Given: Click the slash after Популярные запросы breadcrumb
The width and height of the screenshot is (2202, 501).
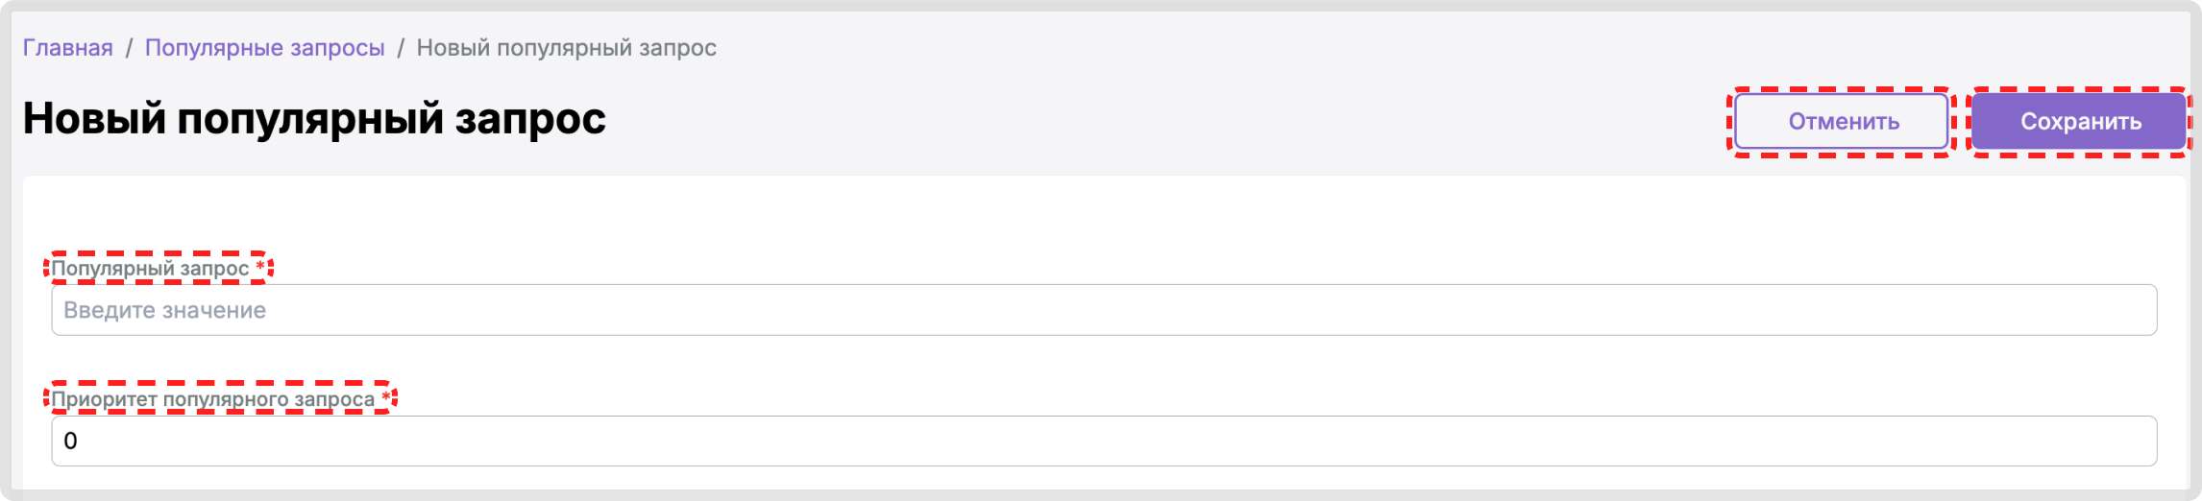Looking at the screenshot, I should (x=401, y=48).
